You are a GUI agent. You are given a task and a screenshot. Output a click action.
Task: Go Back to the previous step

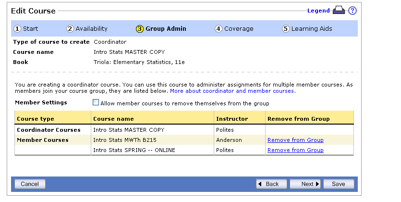tap(271, 184)
